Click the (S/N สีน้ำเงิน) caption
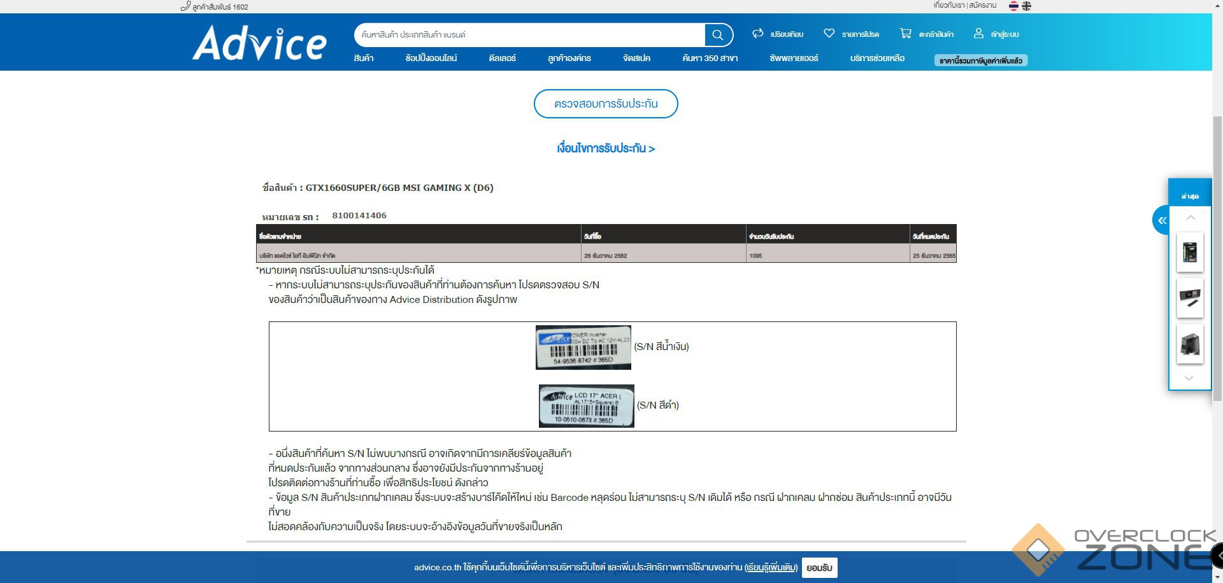1223x583 pixels. (x=662, y=346)
